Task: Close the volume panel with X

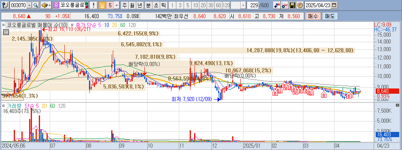Action: tap(398, 105)
